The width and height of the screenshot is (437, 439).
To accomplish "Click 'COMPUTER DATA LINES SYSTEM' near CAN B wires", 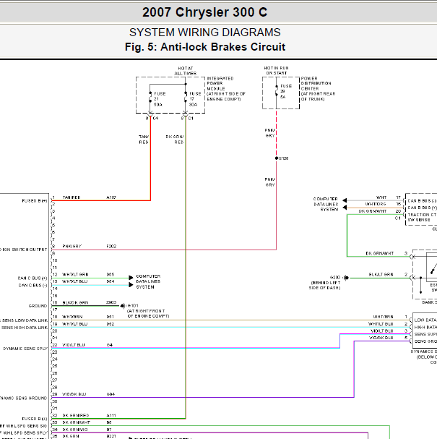I will 326,204.
